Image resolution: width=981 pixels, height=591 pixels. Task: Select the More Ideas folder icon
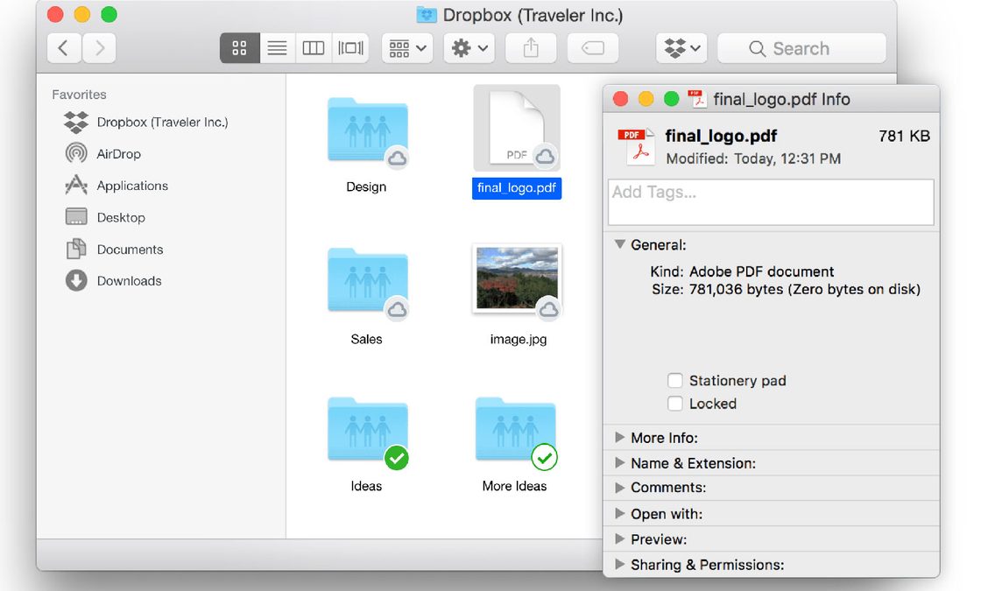coord(516,430)
